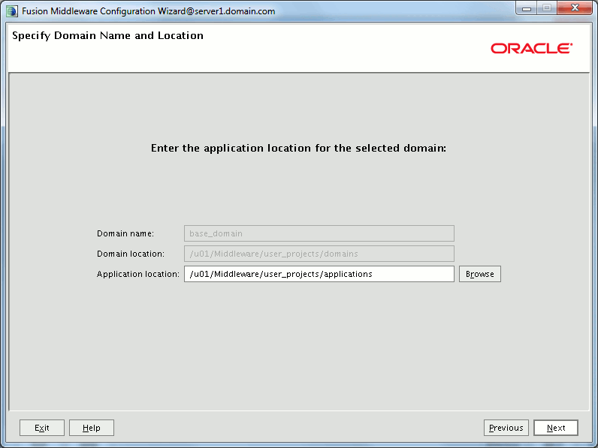Exit the configuration wizard

click(42, 428)
